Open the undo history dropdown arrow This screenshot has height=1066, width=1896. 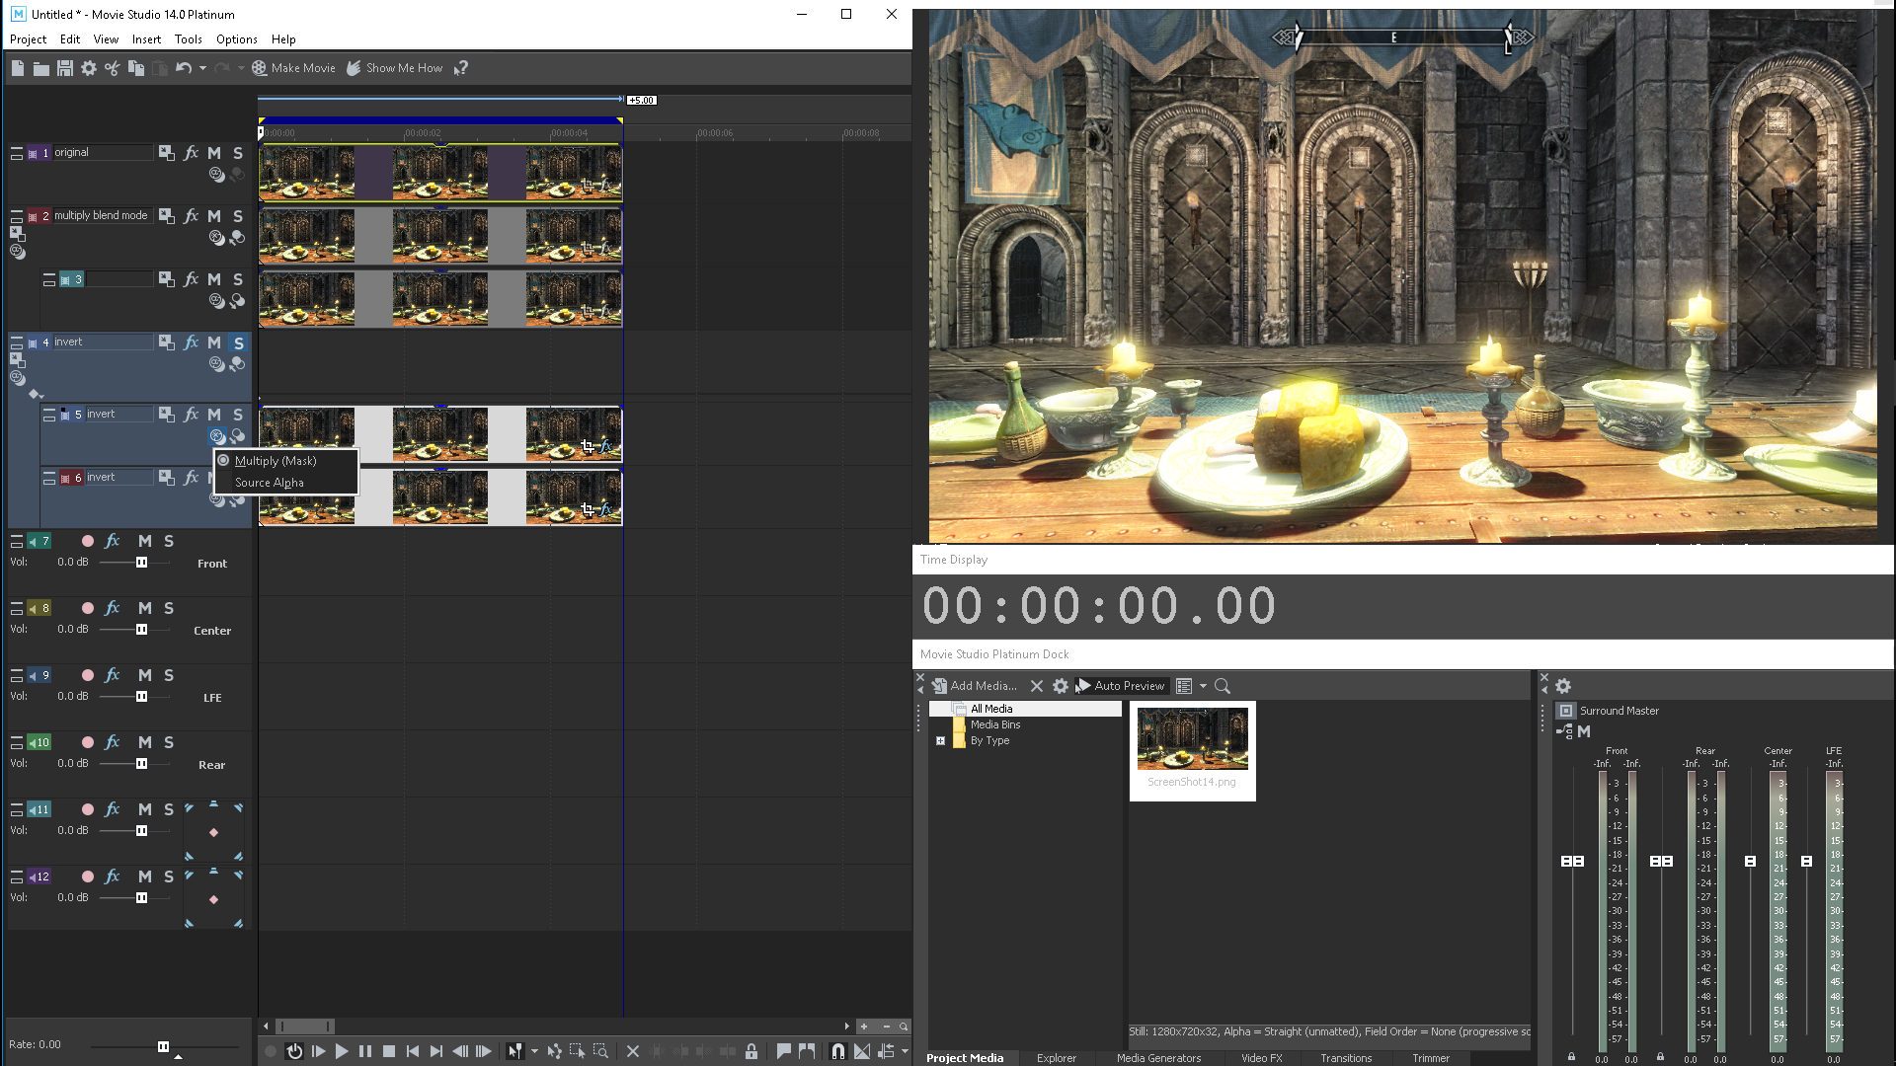tap(202, 68)
